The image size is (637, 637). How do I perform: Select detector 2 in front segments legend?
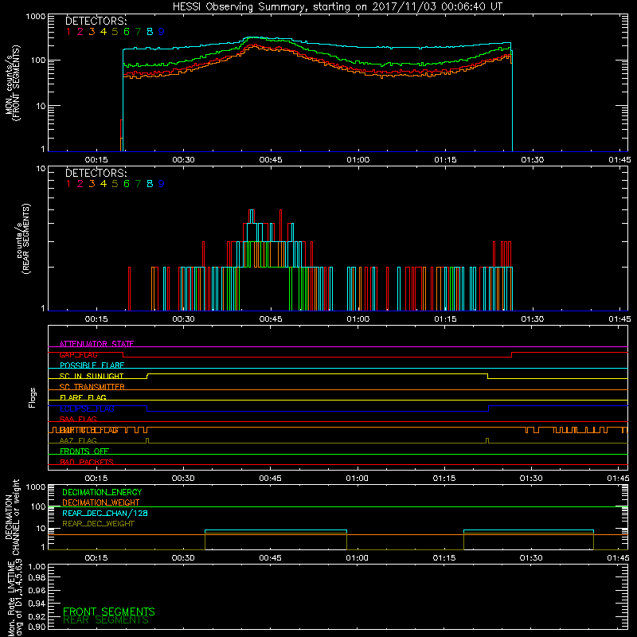tap(80, 32)
